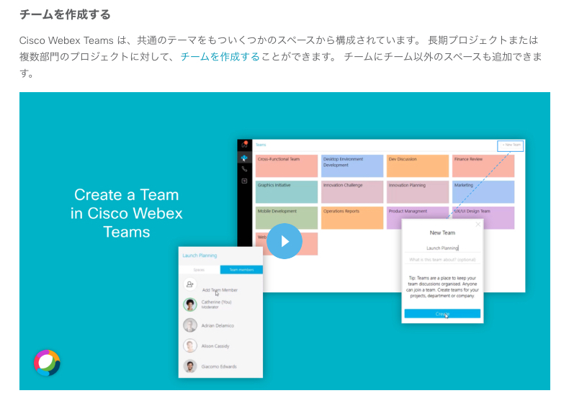Click the + New Team button in preview
The width and height of the screenshot is (569, 406).
[510, 145]
